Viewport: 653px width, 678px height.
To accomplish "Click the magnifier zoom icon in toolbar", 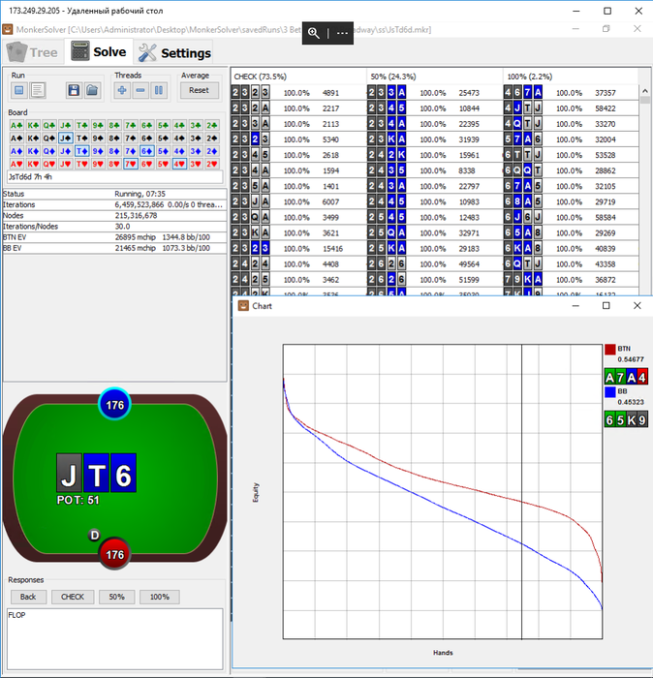I will 314,33.
